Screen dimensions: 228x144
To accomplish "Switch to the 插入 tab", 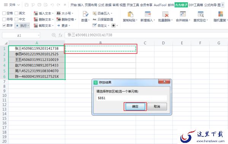I will point(81,5).
